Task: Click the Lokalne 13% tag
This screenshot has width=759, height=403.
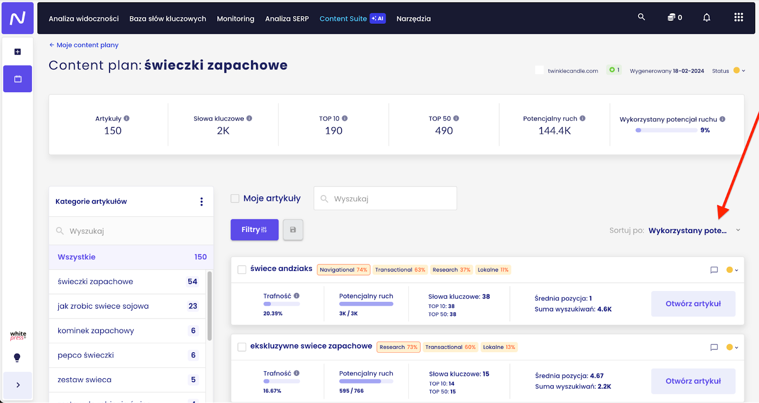Action: 499,347
